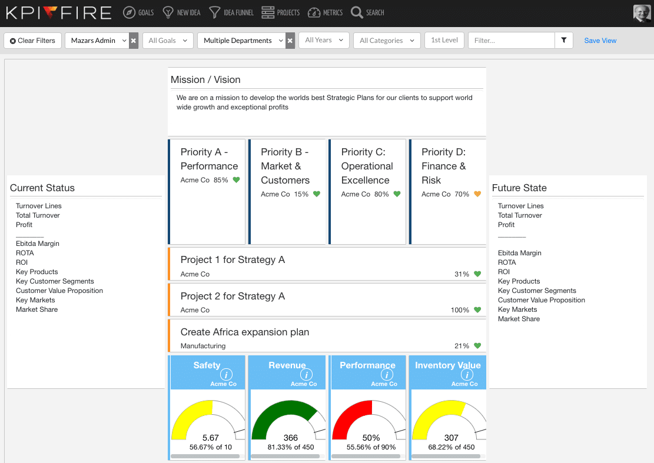Click the Search magnifier icon

[357, 12]
